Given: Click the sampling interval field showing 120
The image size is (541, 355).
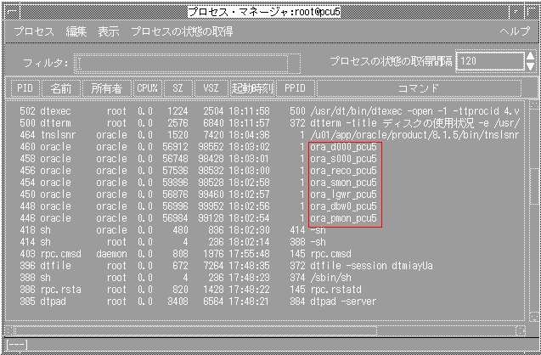Looking at the screenshot, I should pos(490,61).
